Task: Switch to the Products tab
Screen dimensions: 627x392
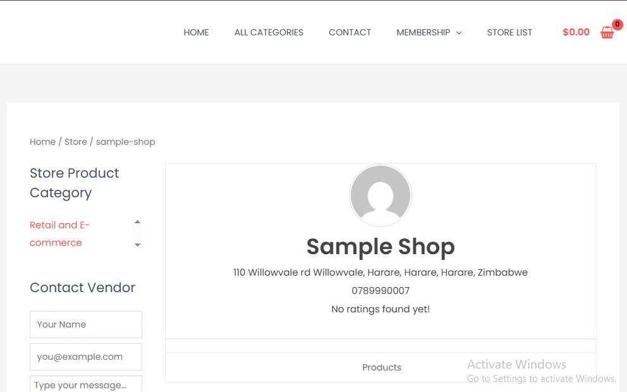Action: click(x=382, y=367)
